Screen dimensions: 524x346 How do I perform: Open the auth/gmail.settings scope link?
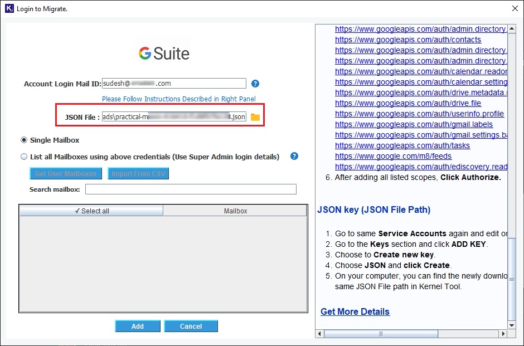tap(421, 135)
